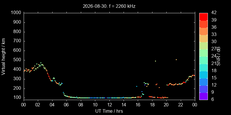The width and height of the screenshot is (231, 115).
Task: Select the cyan 15-18 dB colorbar band
Action: click(x=204, y=74)
